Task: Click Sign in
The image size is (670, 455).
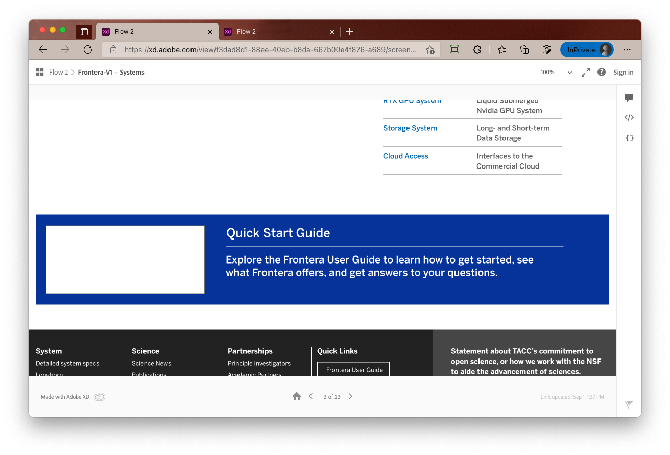Action: 624,73
